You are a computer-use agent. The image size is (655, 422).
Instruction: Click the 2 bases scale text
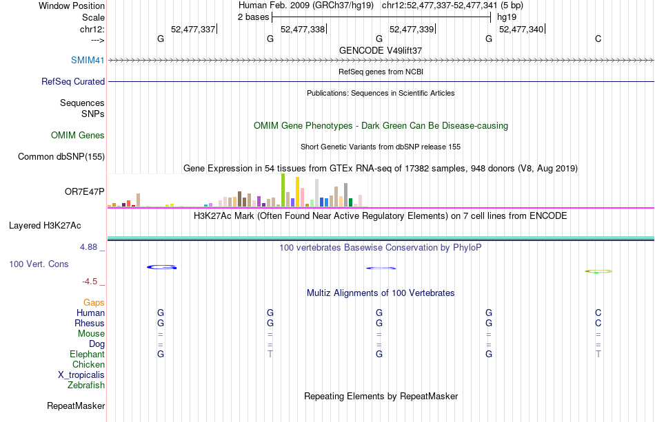coord(254,17)
